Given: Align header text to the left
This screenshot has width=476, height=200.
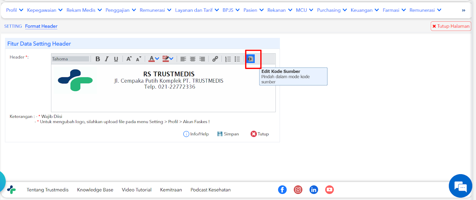Looking at the screenshot, I should 183,59.
